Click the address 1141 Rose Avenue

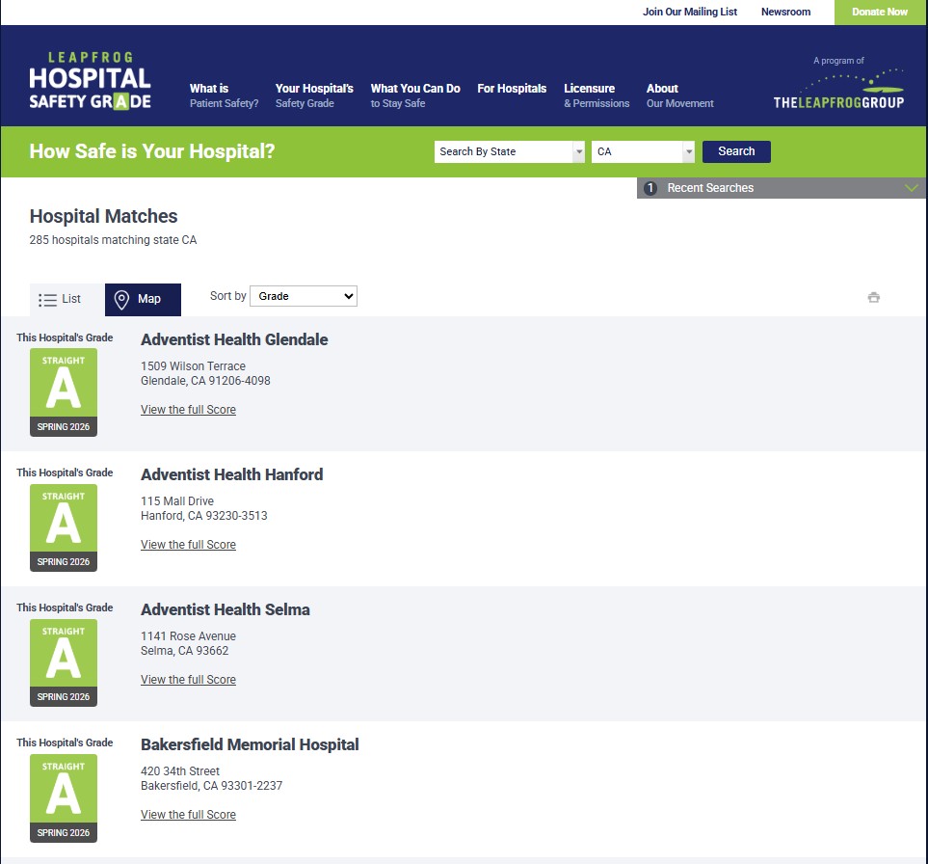click(188, 636)
